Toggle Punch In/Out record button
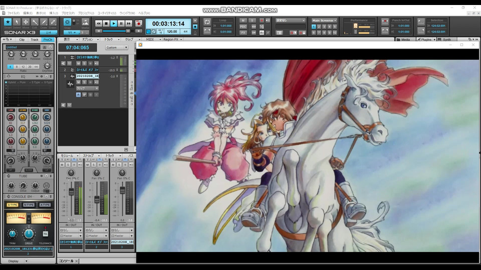Image resolution: width=481 pixels, height=270 pixels. tap(385, 22)
